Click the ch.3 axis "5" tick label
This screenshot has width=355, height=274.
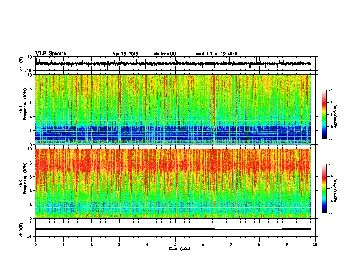(x=31, y=223)
